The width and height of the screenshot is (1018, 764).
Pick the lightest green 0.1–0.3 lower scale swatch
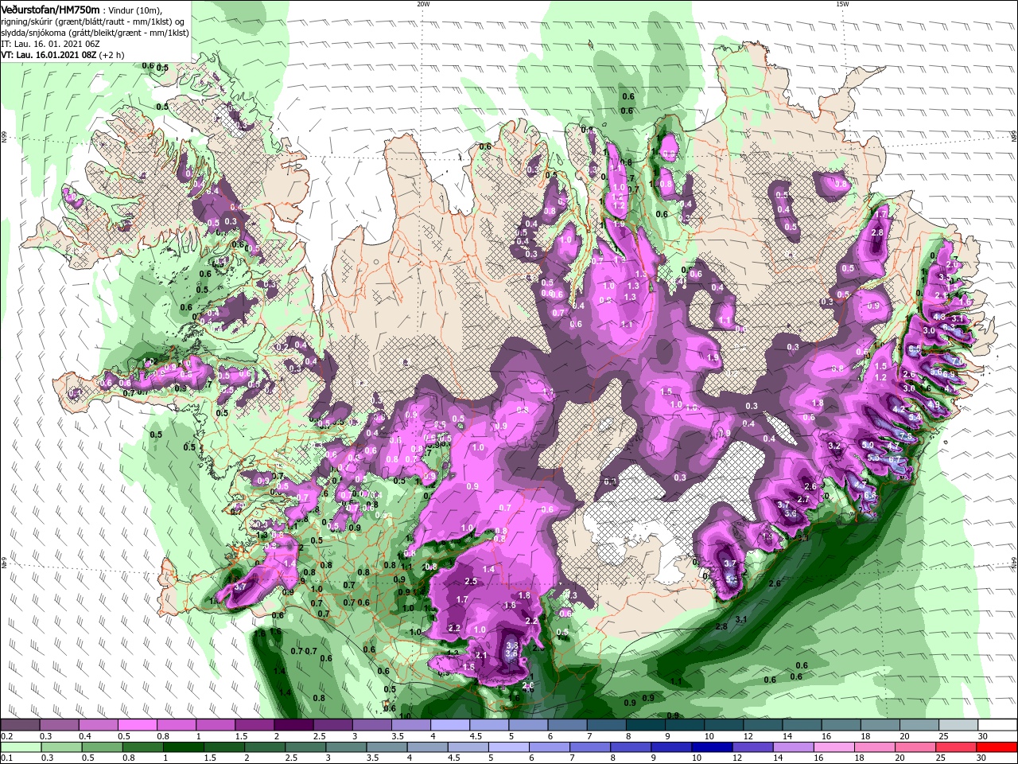tap(20, 747)
